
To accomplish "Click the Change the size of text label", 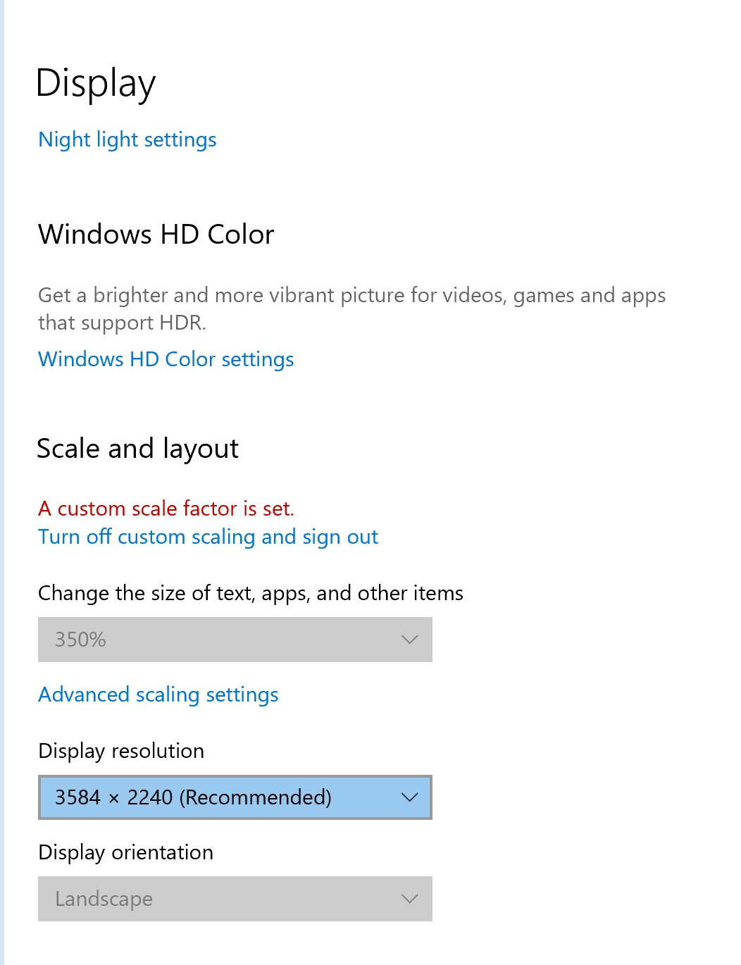I will tap(251, 593).
